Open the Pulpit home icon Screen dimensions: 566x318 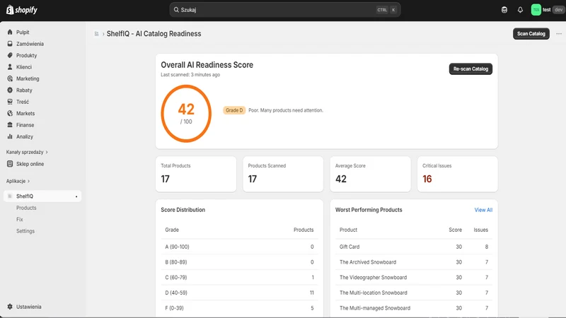(x=10, y=32)
